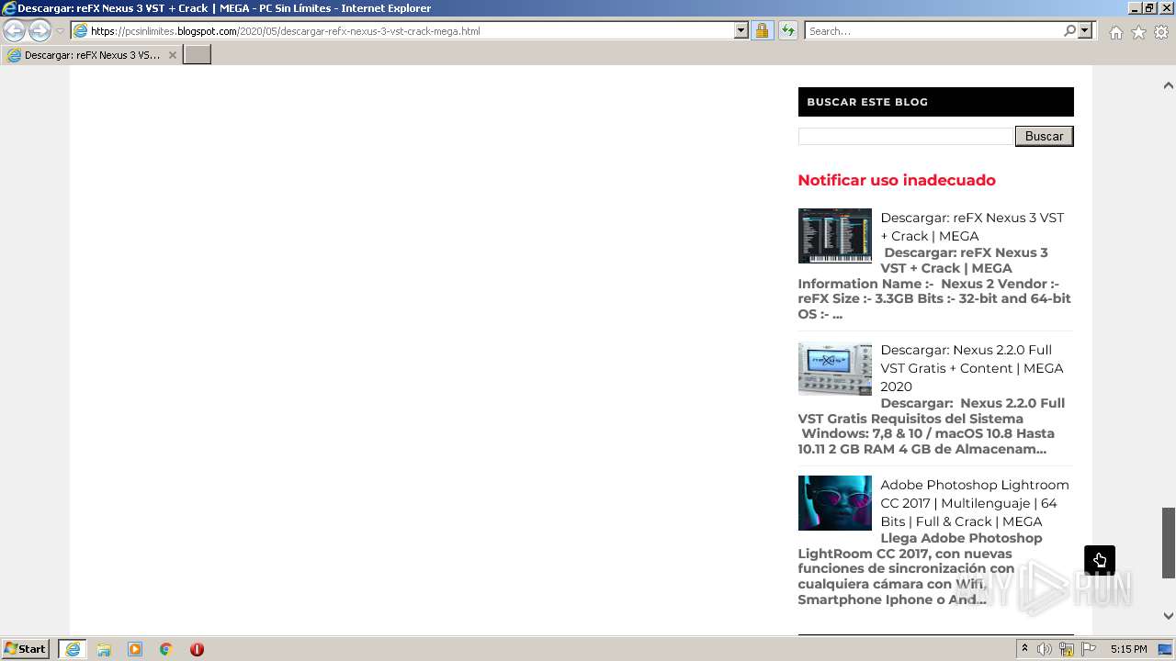Open the Home page icon
This screenshot has width=1176, height=661.
[1115, 32]
